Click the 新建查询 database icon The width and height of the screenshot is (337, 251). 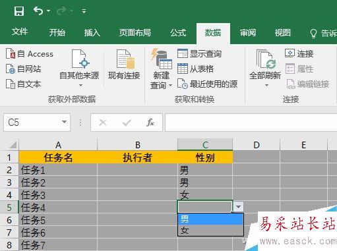[162, 59]
